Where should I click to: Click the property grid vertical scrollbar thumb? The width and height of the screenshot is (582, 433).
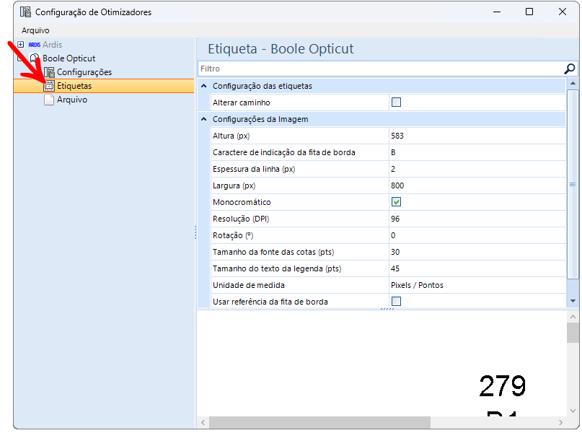click(x=573, y=184)
